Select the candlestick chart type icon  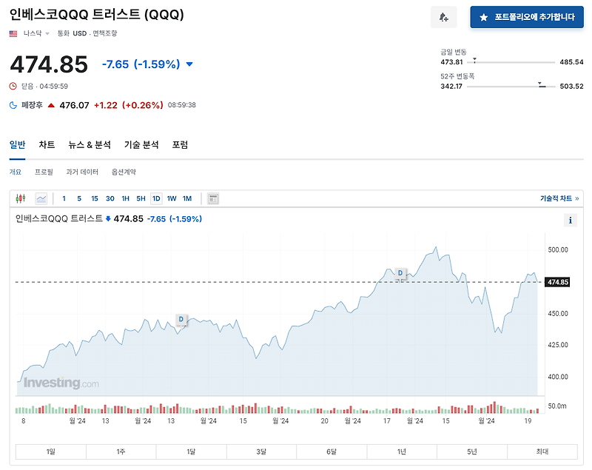click(20, 198)
